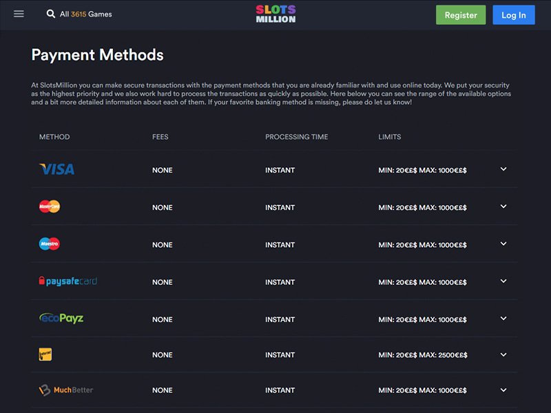551x413 pixels.
Task: Click the FEES column header
Action: pos(160,137)
